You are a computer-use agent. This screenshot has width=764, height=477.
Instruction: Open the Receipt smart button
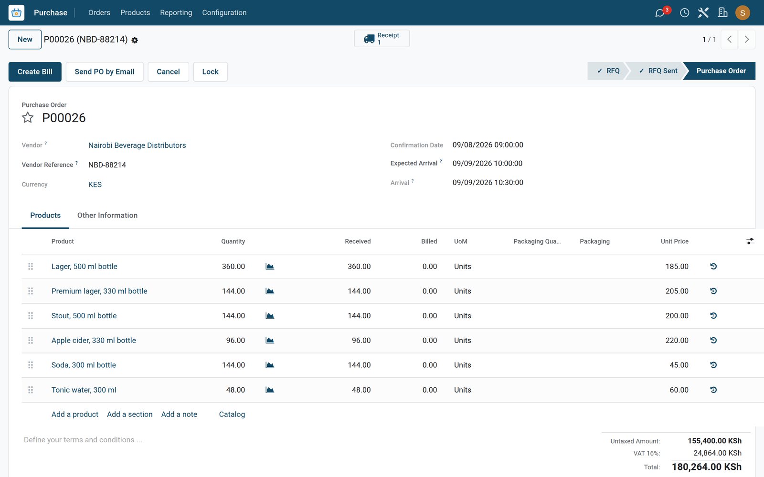[x=382, y=39]
